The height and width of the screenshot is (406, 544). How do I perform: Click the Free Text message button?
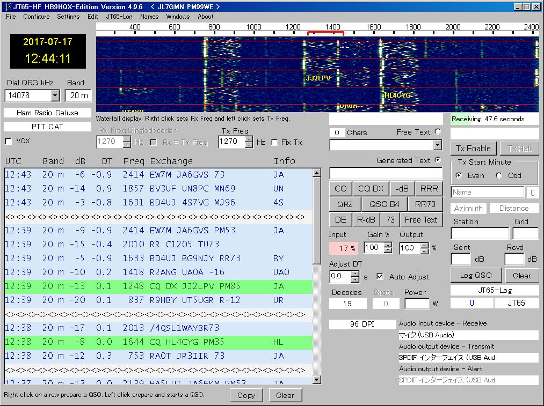[421, 220]
